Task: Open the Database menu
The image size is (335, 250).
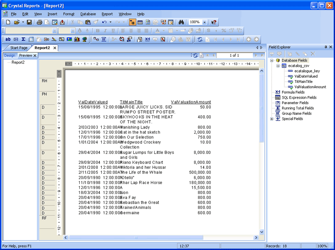Action: [88, 14]
